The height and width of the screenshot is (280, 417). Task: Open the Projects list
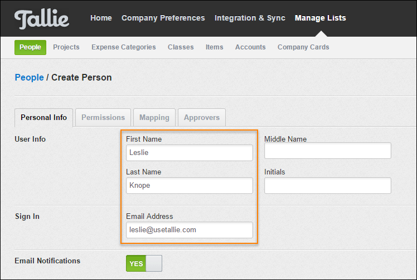(66, 47)
